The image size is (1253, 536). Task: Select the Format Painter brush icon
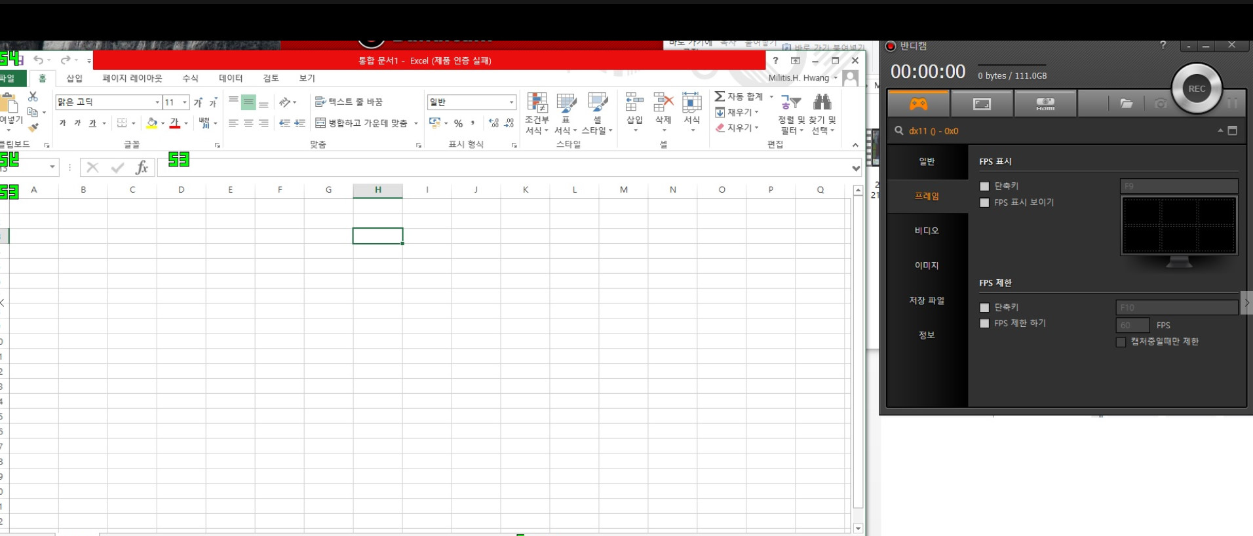tap(33, 127)
